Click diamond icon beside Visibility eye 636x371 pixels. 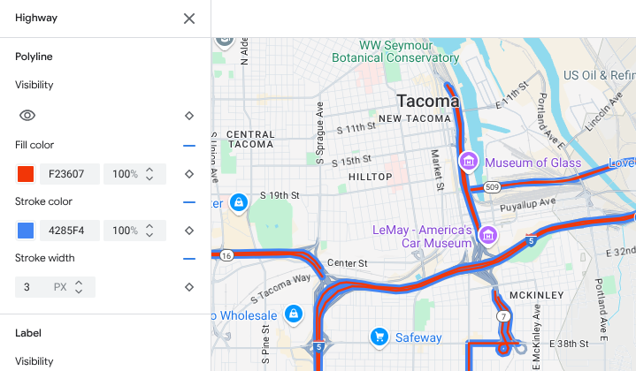(189, 116)
